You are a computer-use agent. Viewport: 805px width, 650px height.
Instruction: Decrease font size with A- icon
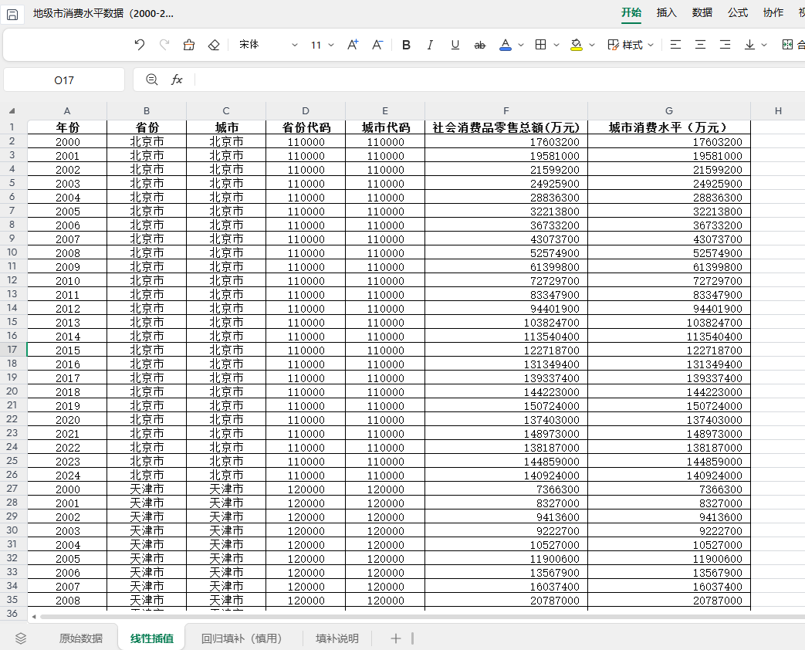377,46
